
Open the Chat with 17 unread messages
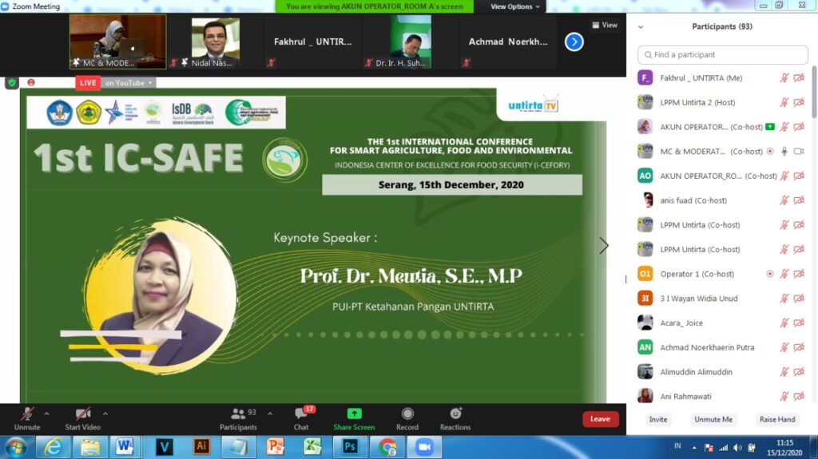[301, 414]
